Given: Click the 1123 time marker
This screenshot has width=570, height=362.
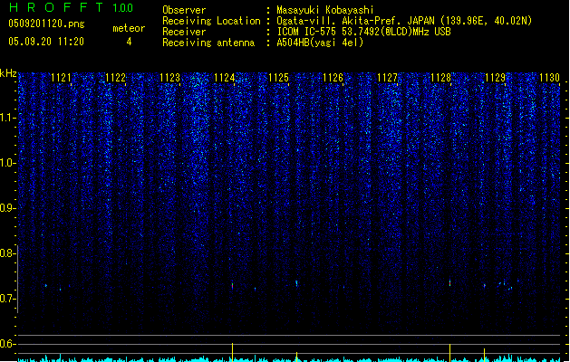Looking at the screenshot, I should tap(169, 78).
